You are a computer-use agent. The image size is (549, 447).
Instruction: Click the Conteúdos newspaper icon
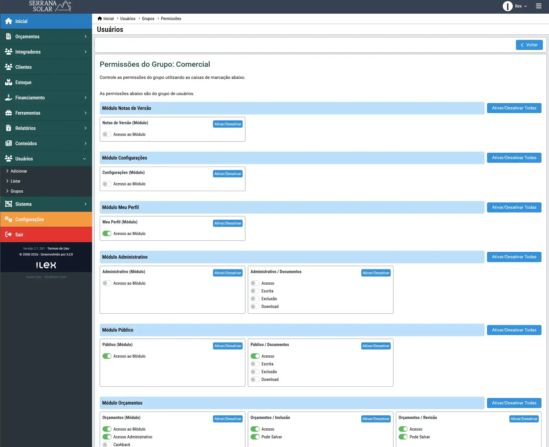9,144
